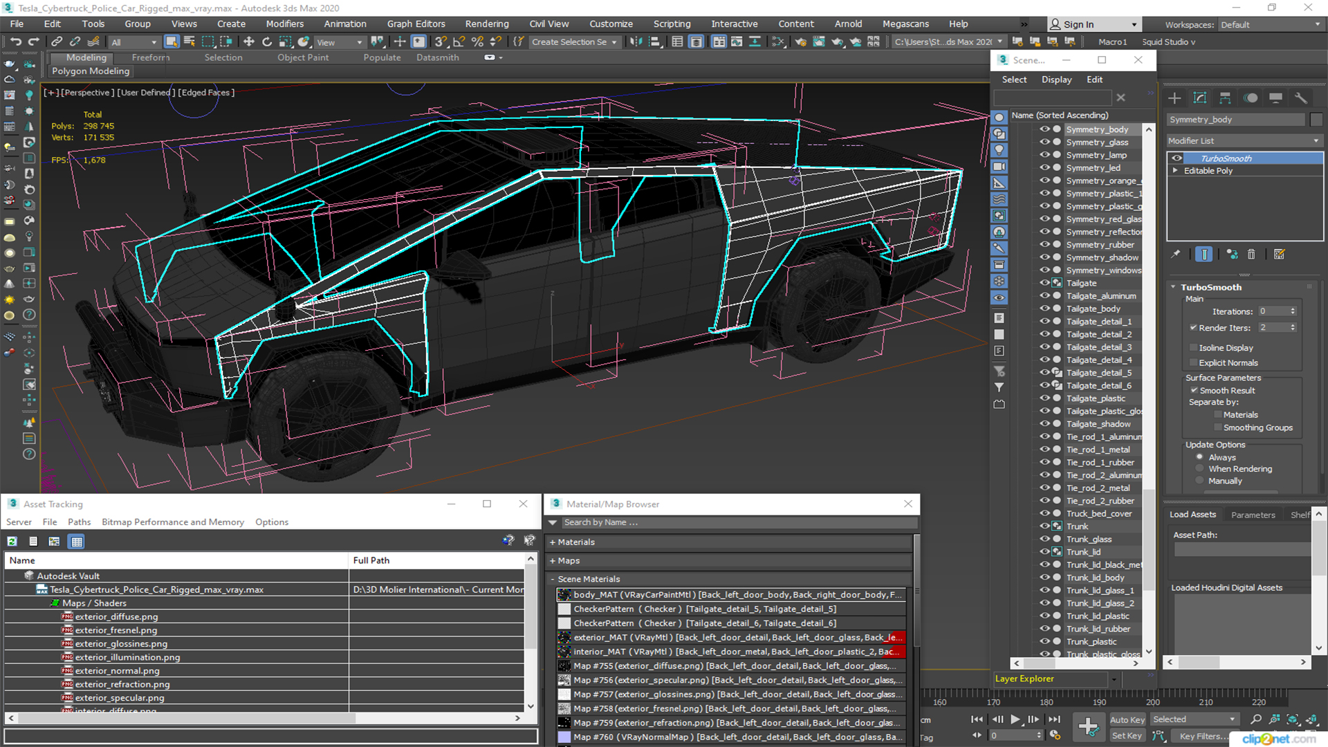
Task: Open the selection filter All dropdown
Action: pos(134,42)
